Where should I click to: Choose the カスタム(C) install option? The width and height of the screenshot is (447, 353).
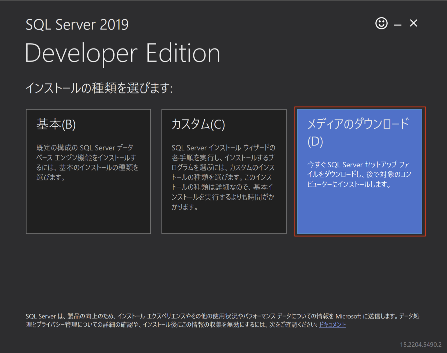[x=224, y=171]
